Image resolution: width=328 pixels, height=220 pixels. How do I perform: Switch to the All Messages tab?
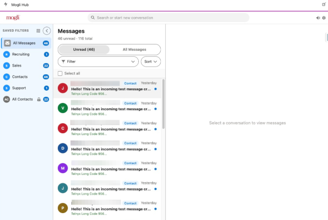pos(134,50)
